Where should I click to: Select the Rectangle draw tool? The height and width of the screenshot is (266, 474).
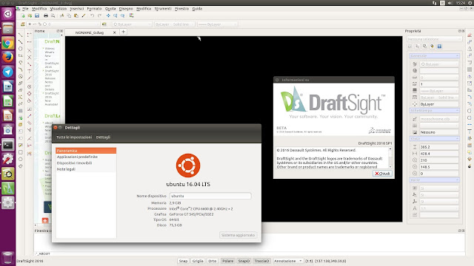[x=21, y=55]
